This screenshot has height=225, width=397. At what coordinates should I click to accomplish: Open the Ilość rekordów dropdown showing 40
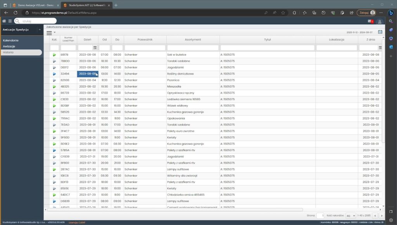(x=350, y=216)
